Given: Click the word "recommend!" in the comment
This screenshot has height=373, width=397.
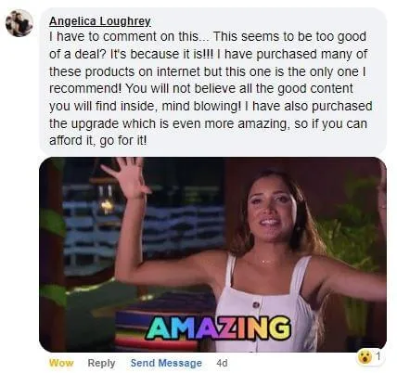Looking at the screenshot, I should pos(85,89).
